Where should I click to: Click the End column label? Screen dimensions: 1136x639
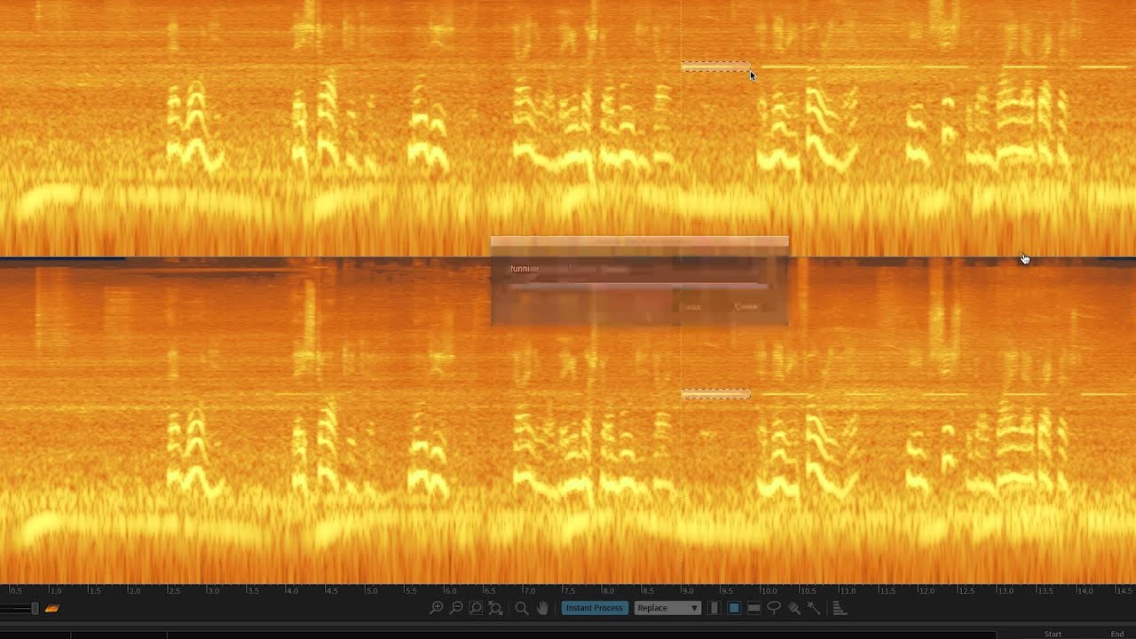1117,634
